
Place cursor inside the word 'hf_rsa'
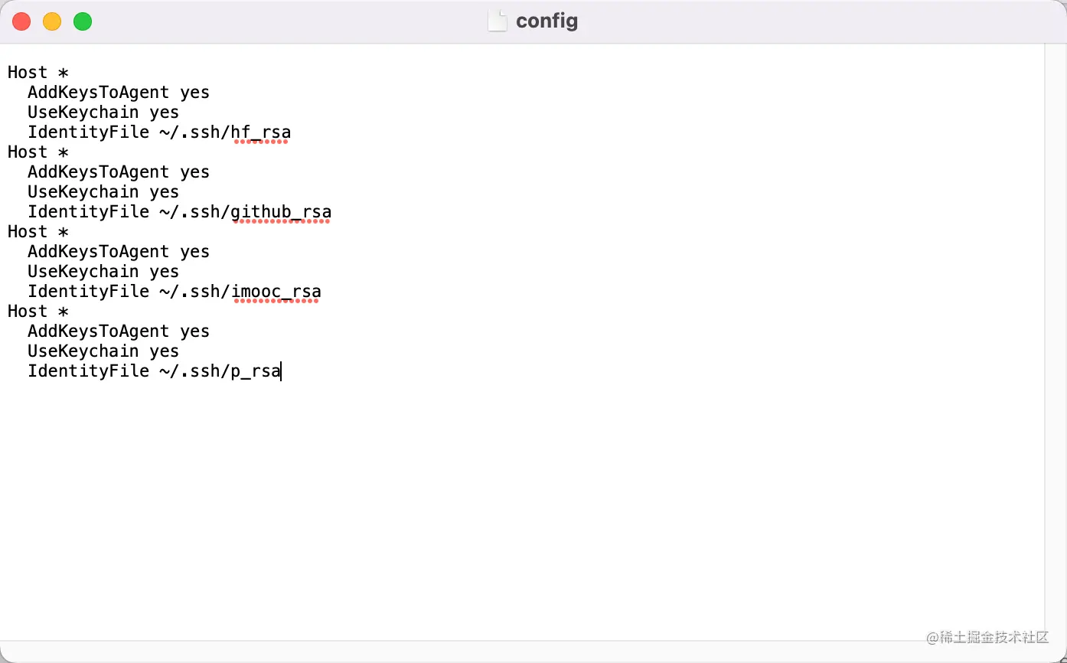262,132
